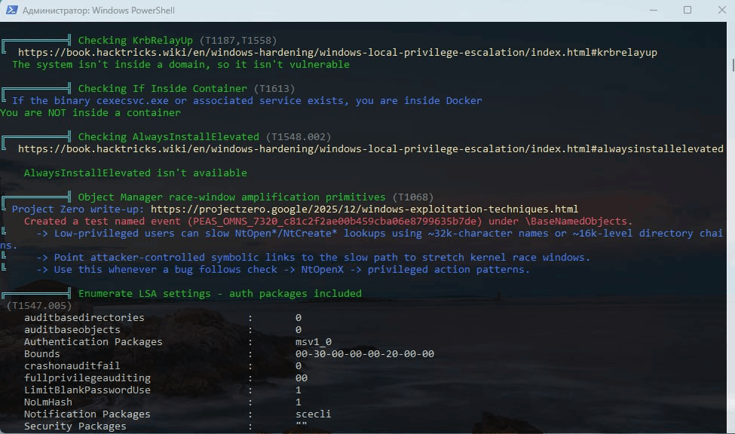The height and width of the screenshot is (434, 735).
Task: Select the '(T1547.005)' technique ID
Action: (39, 306)
